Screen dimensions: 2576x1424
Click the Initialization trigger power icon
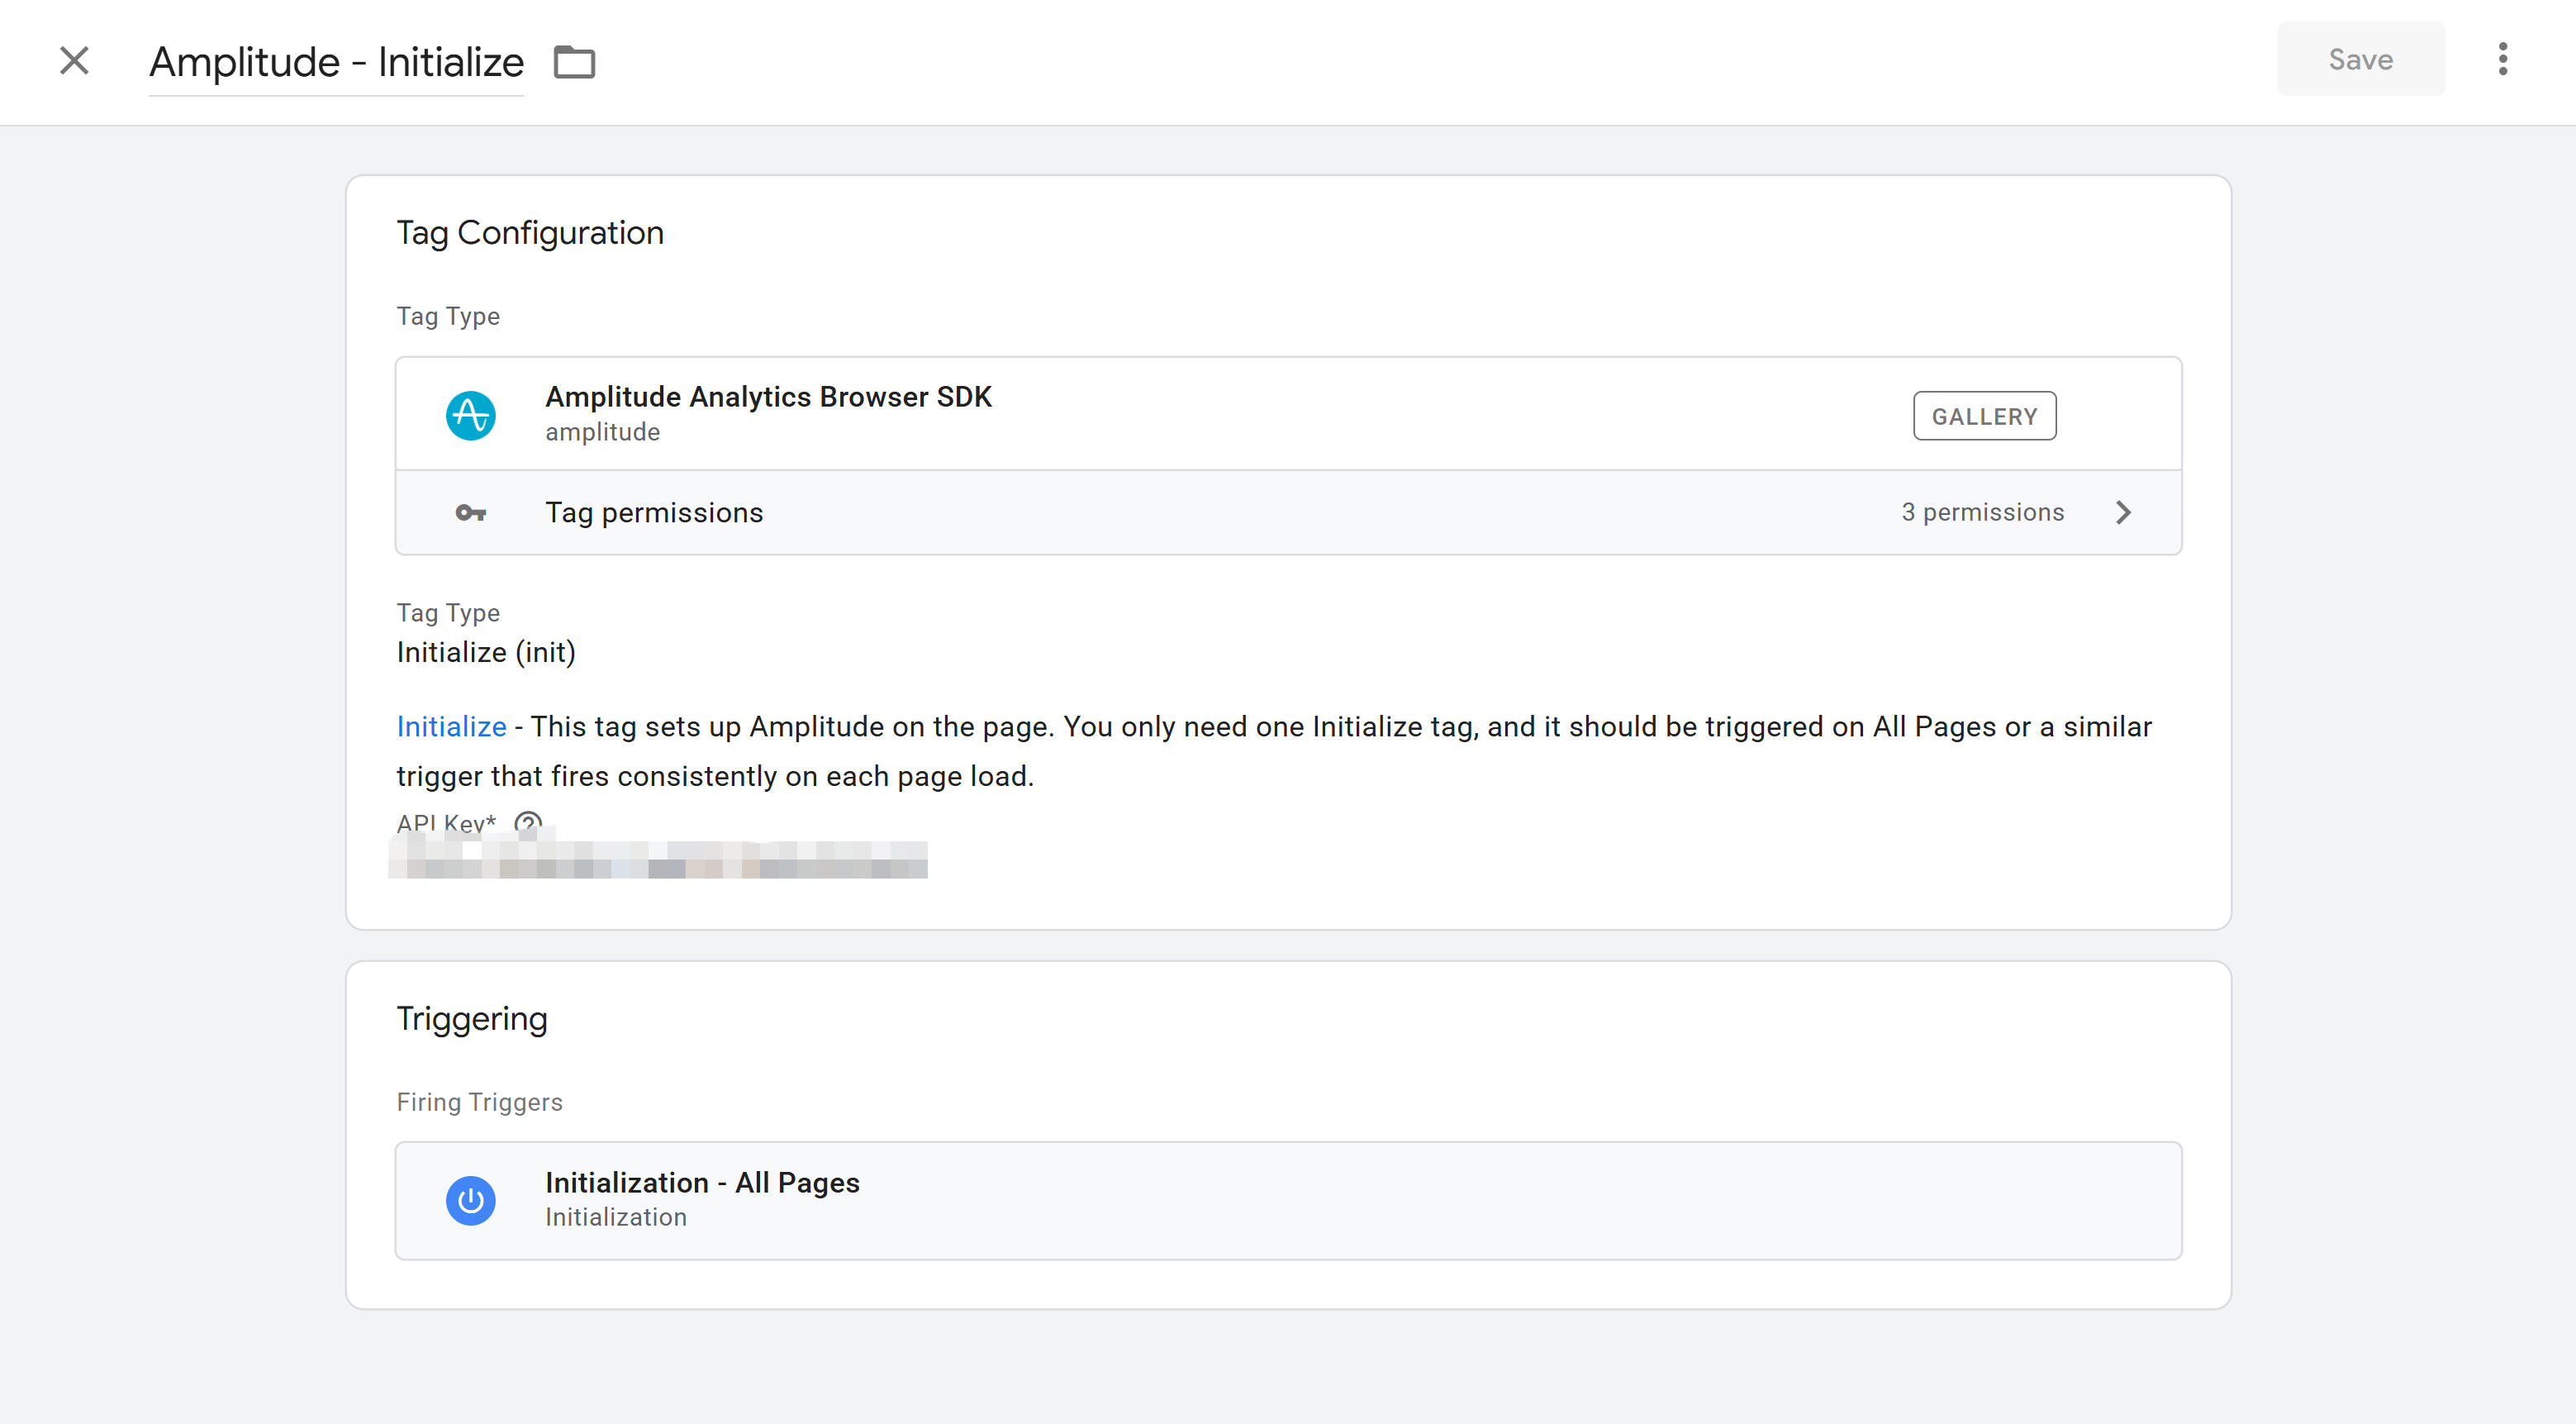click(x=470, y=1200)
